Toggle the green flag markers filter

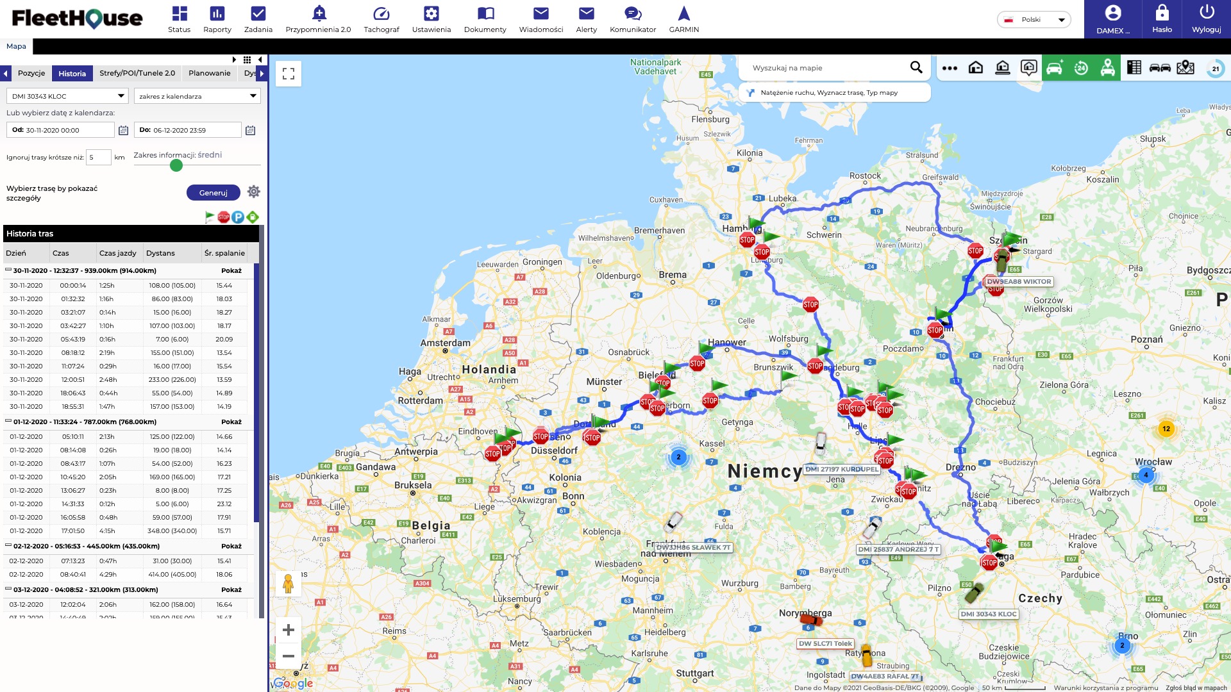[209, 217]
